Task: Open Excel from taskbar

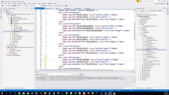Action: (75, 93)
